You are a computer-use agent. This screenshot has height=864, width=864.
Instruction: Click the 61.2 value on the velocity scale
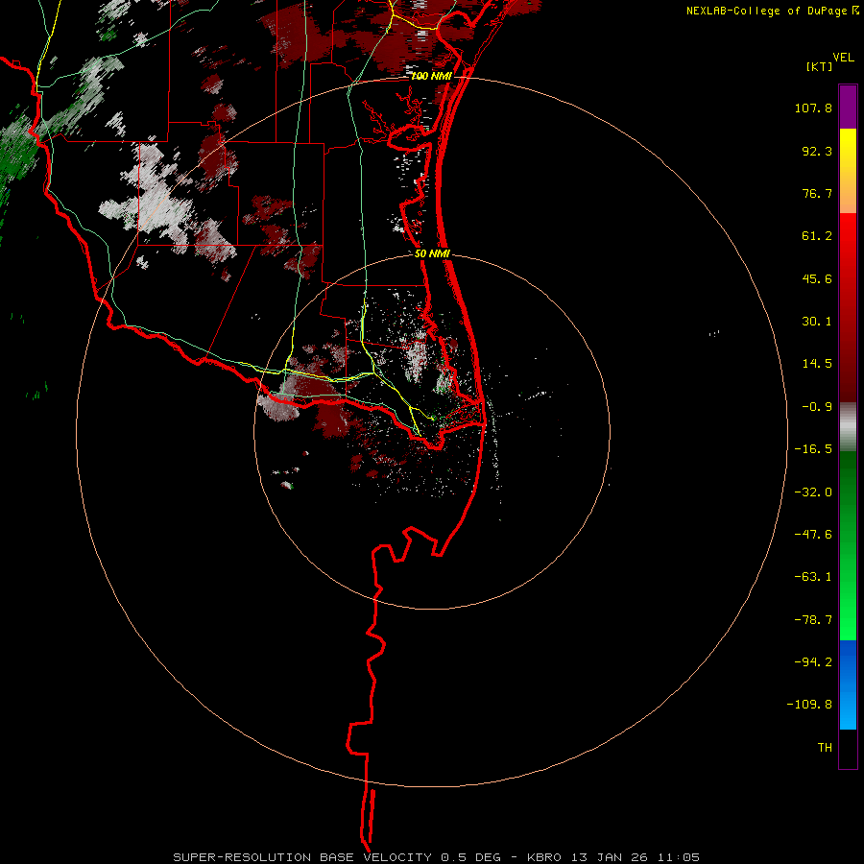point(817,236)
